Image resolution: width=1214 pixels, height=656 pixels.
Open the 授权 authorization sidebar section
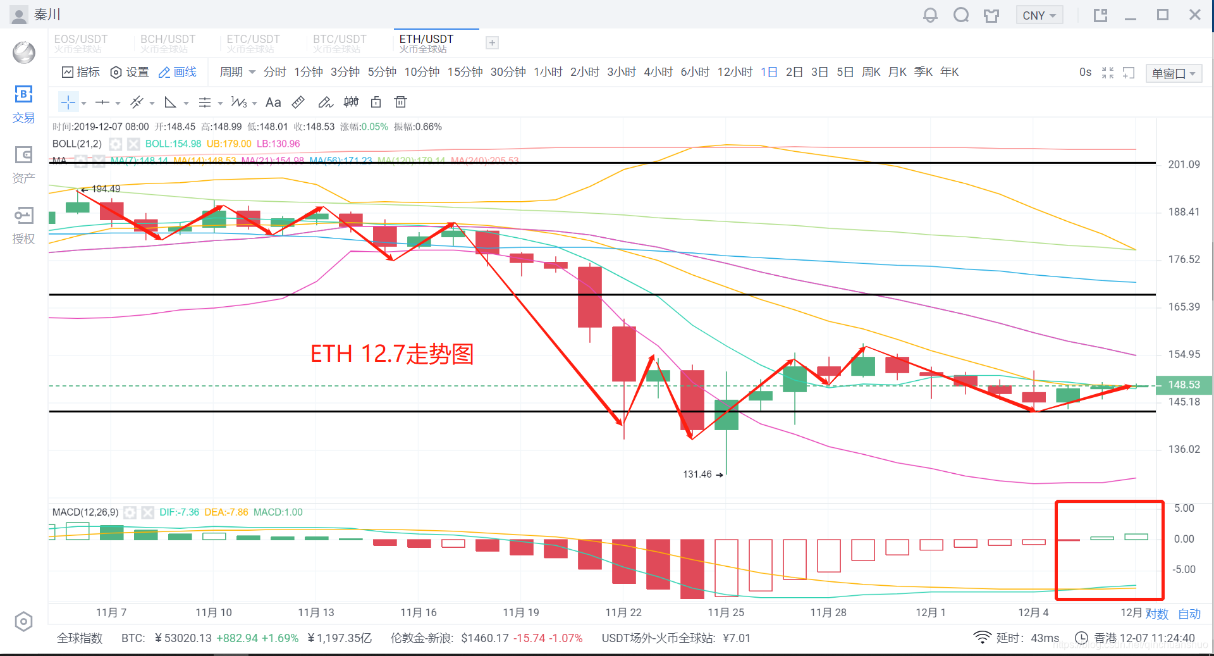click(x=23, y=226)
